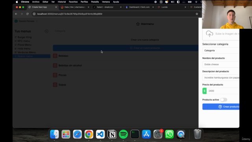The height and width of the screenshot is (142, 252).
Task: Select the Nuevo menu item
Action: click(31, 56)
